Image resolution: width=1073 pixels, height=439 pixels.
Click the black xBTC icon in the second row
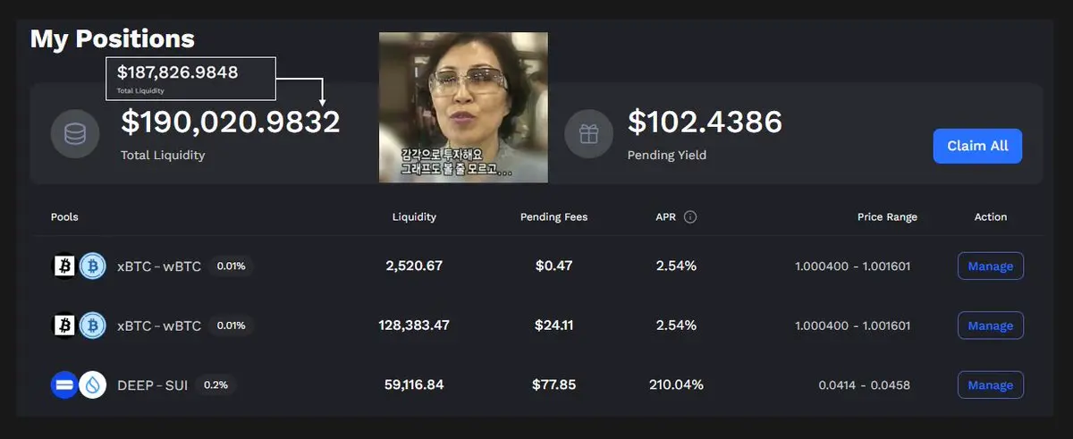point(64,325)
